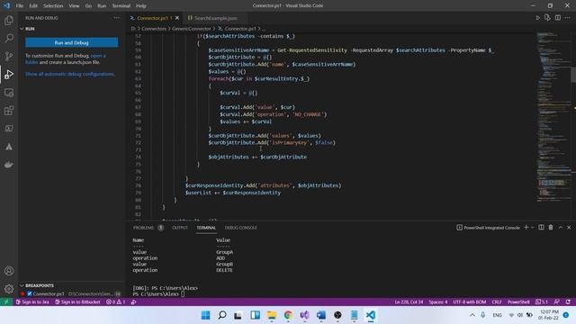Image resolution: width=576 pixels, height=324 pixels.
Task: Open the Docker view icon
Action: [x=9, y=165]
